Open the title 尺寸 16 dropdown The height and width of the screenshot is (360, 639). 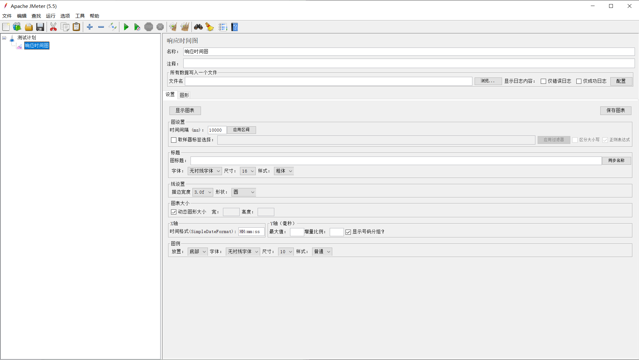[248, 171]
